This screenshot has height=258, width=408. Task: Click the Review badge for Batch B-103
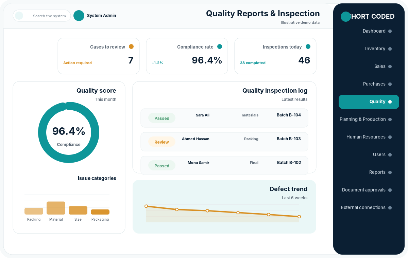[162, 142]
